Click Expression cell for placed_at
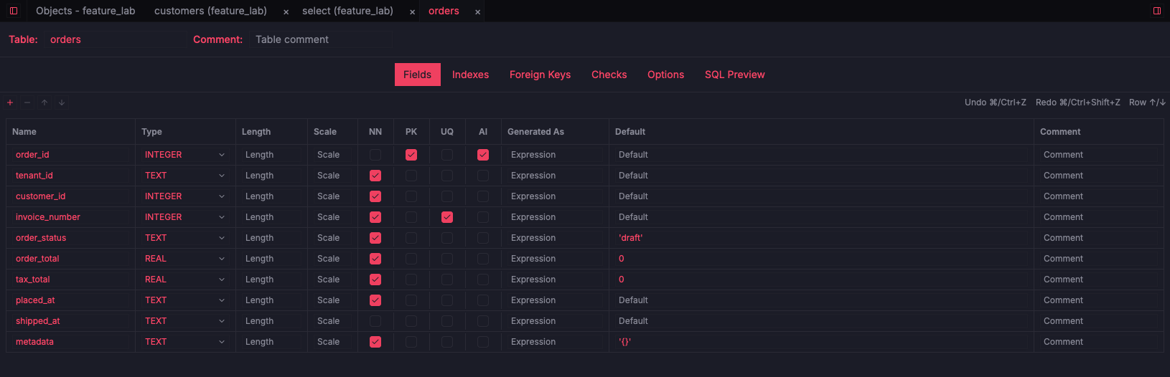The height and width of the screenshot is (377, 1170). tap(555, 300)
